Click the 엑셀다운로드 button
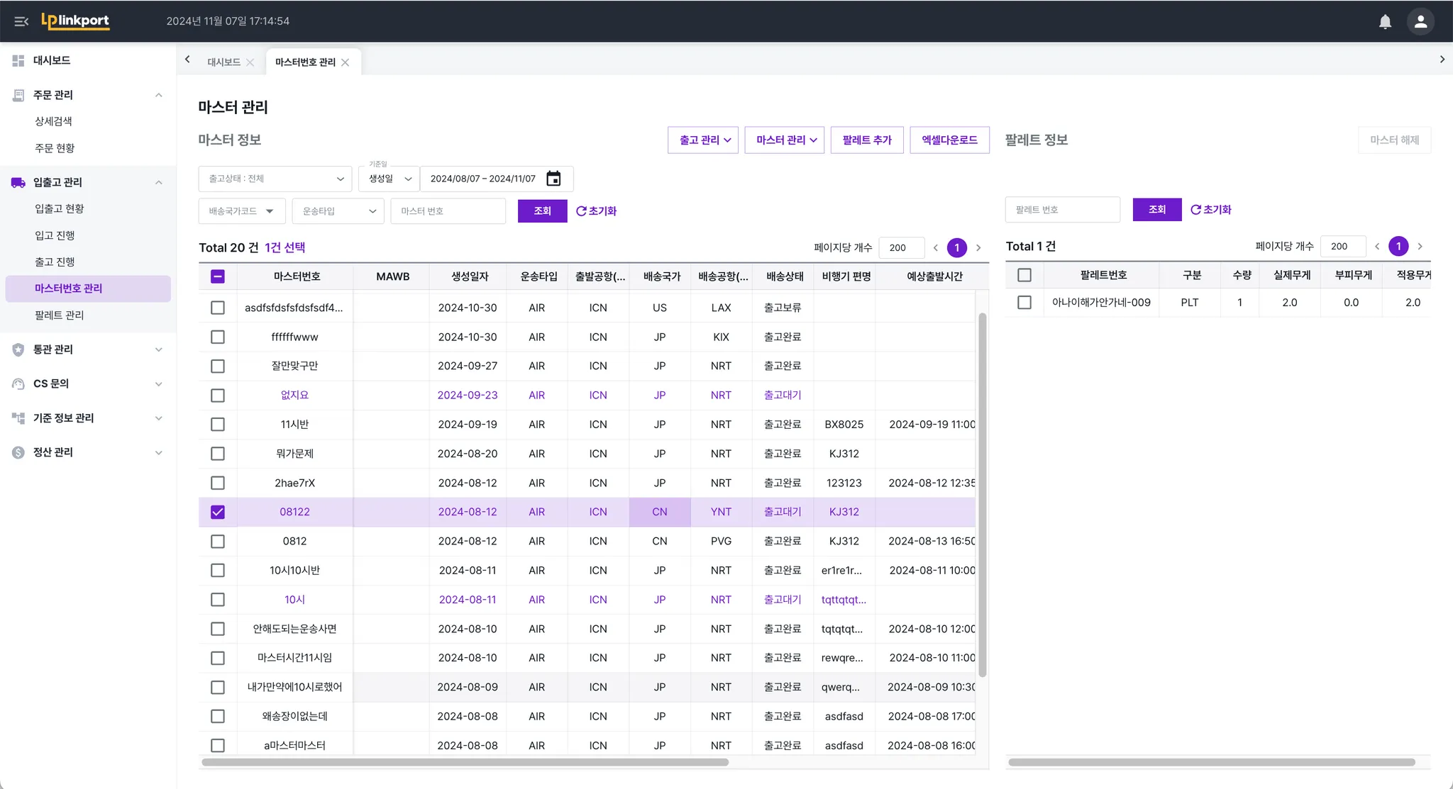Image resolution: width=1453 pixels, height=789 pixels. (x=949, y=140)
